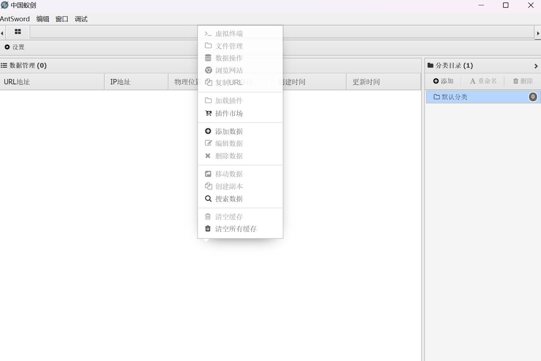Select the 默认分类 category row
541x361 pixels.
[x=483, y=97]
